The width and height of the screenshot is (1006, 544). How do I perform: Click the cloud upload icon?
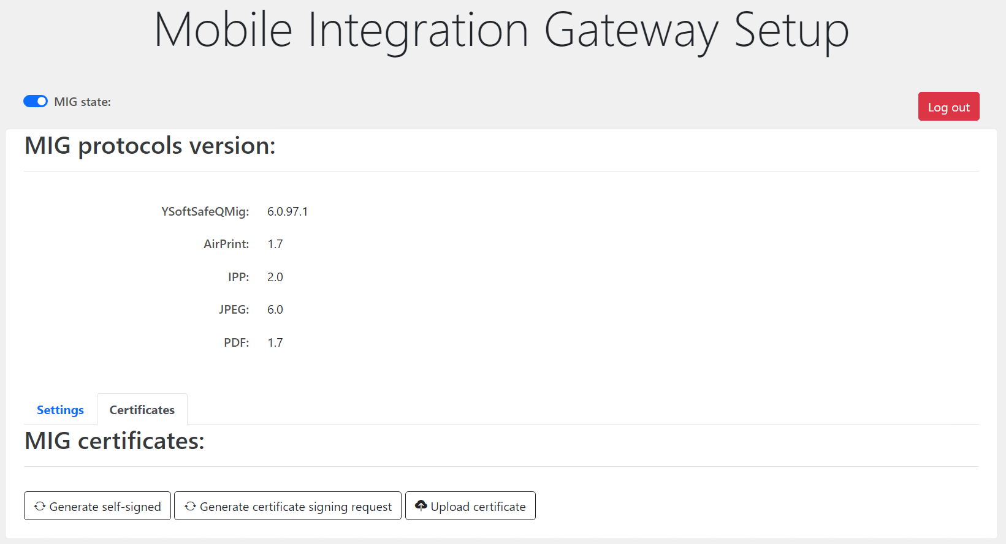pyautogui.click(x=421, y=505)
